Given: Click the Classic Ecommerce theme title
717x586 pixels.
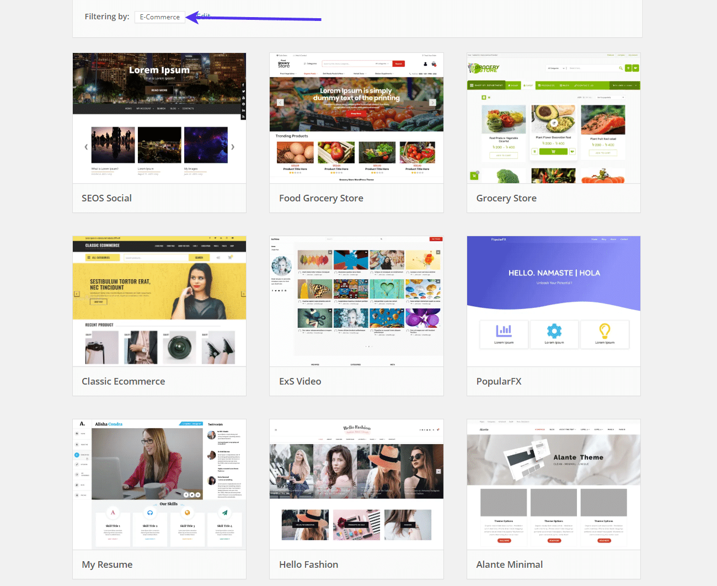Looking at the screenshot, I should [x=123, y=381].
